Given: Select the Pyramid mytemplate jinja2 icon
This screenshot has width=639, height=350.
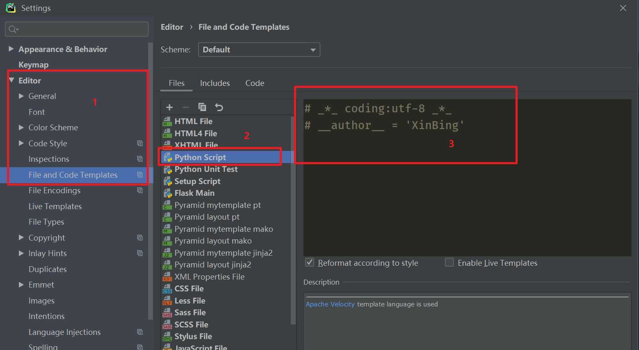Looking at the screenshot, I should (x=167, y=253).
